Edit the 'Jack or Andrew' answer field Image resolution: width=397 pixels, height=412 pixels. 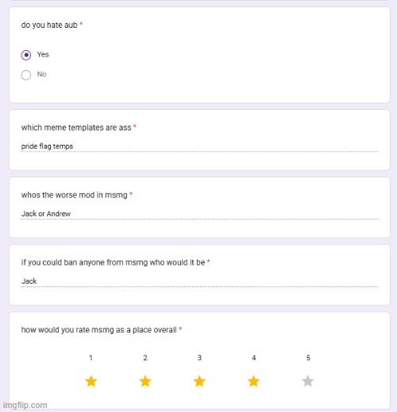click(x=199, y=214)
